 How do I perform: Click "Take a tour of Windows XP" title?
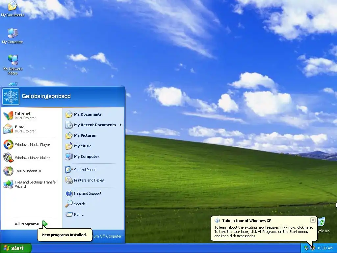247,220
